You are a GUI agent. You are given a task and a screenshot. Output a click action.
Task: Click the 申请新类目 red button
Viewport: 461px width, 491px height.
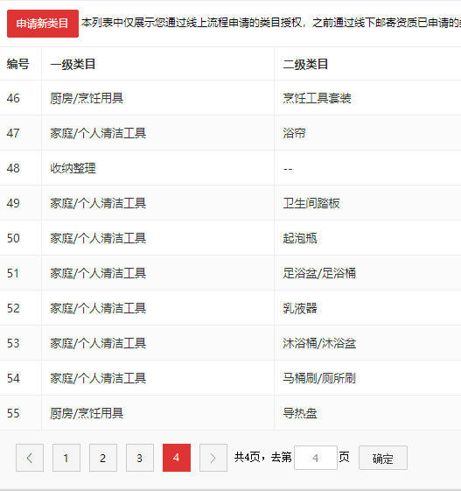[x=43, y=24]
